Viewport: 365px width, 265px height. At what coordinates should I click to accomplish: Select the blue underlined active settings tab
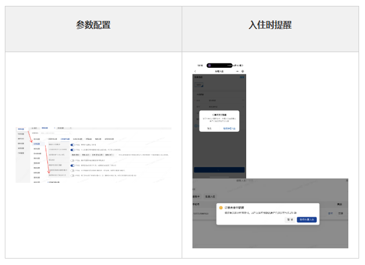(65, 139)
